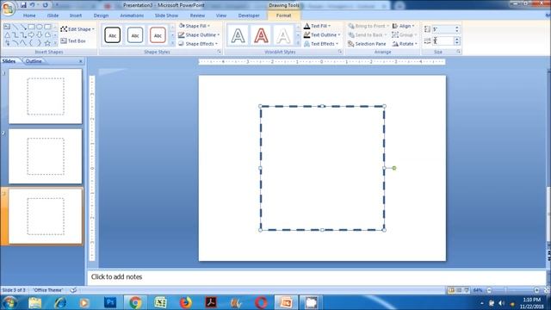551x310 pixels.
Task: Open the Text Outline dropdown
Action: 322,34
